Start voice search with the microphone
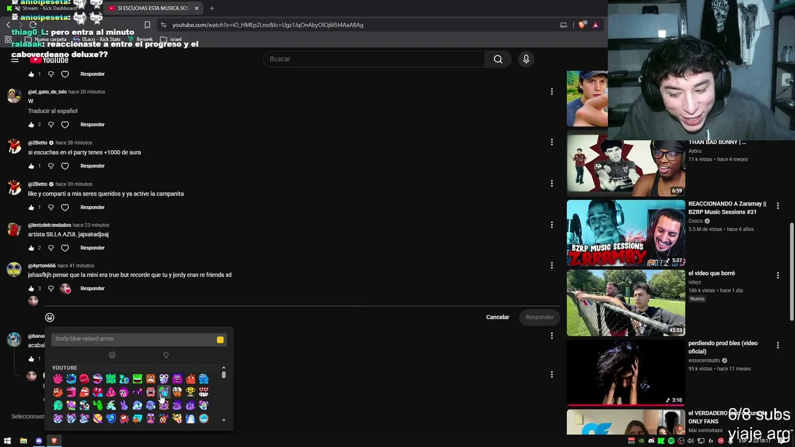Image resolution: width=795 pixels, height=447 pixels. tap(526, 59)
